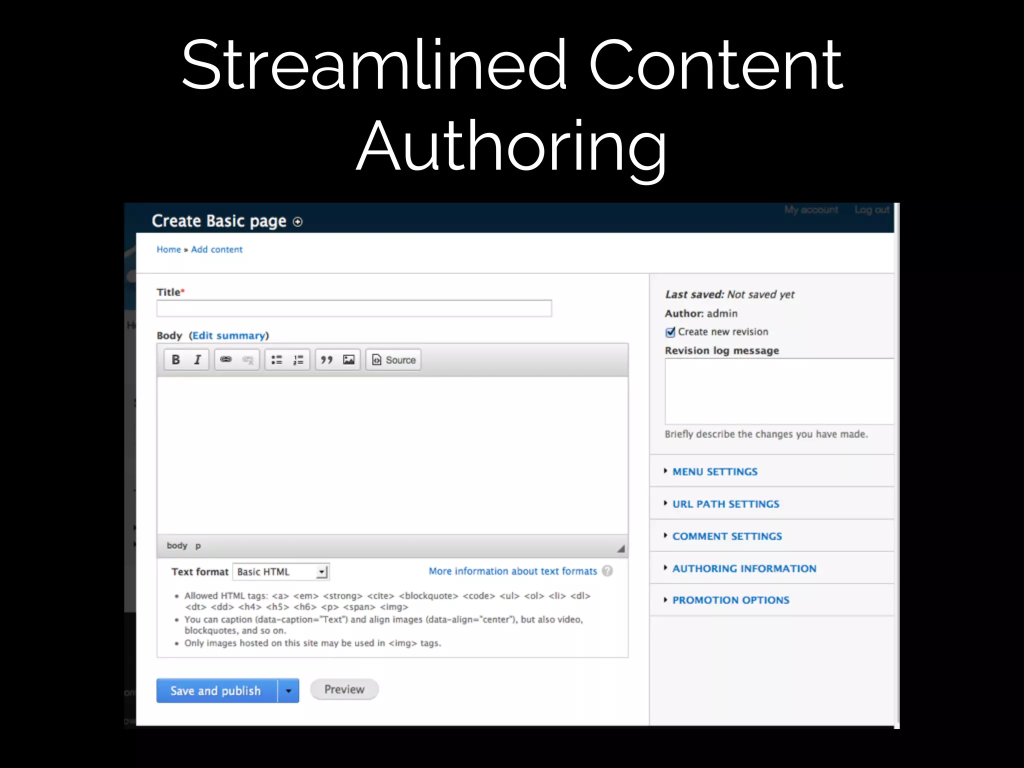Uncheck Create new revision checkbox
Image resolution: width=1024 pixels, height=768 pixels.
[x=670, y=332]
